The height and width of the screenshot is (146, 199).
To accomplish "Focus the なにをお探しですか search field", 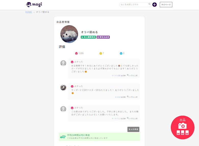I will click(x=135, y=5).
